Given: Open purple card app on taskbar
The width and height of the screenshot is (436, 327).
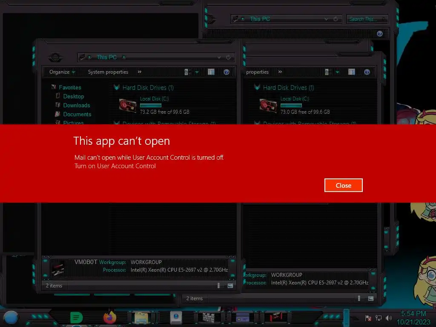Looking at the screenshot, I should pyautogui.click(x=242, y=317).
